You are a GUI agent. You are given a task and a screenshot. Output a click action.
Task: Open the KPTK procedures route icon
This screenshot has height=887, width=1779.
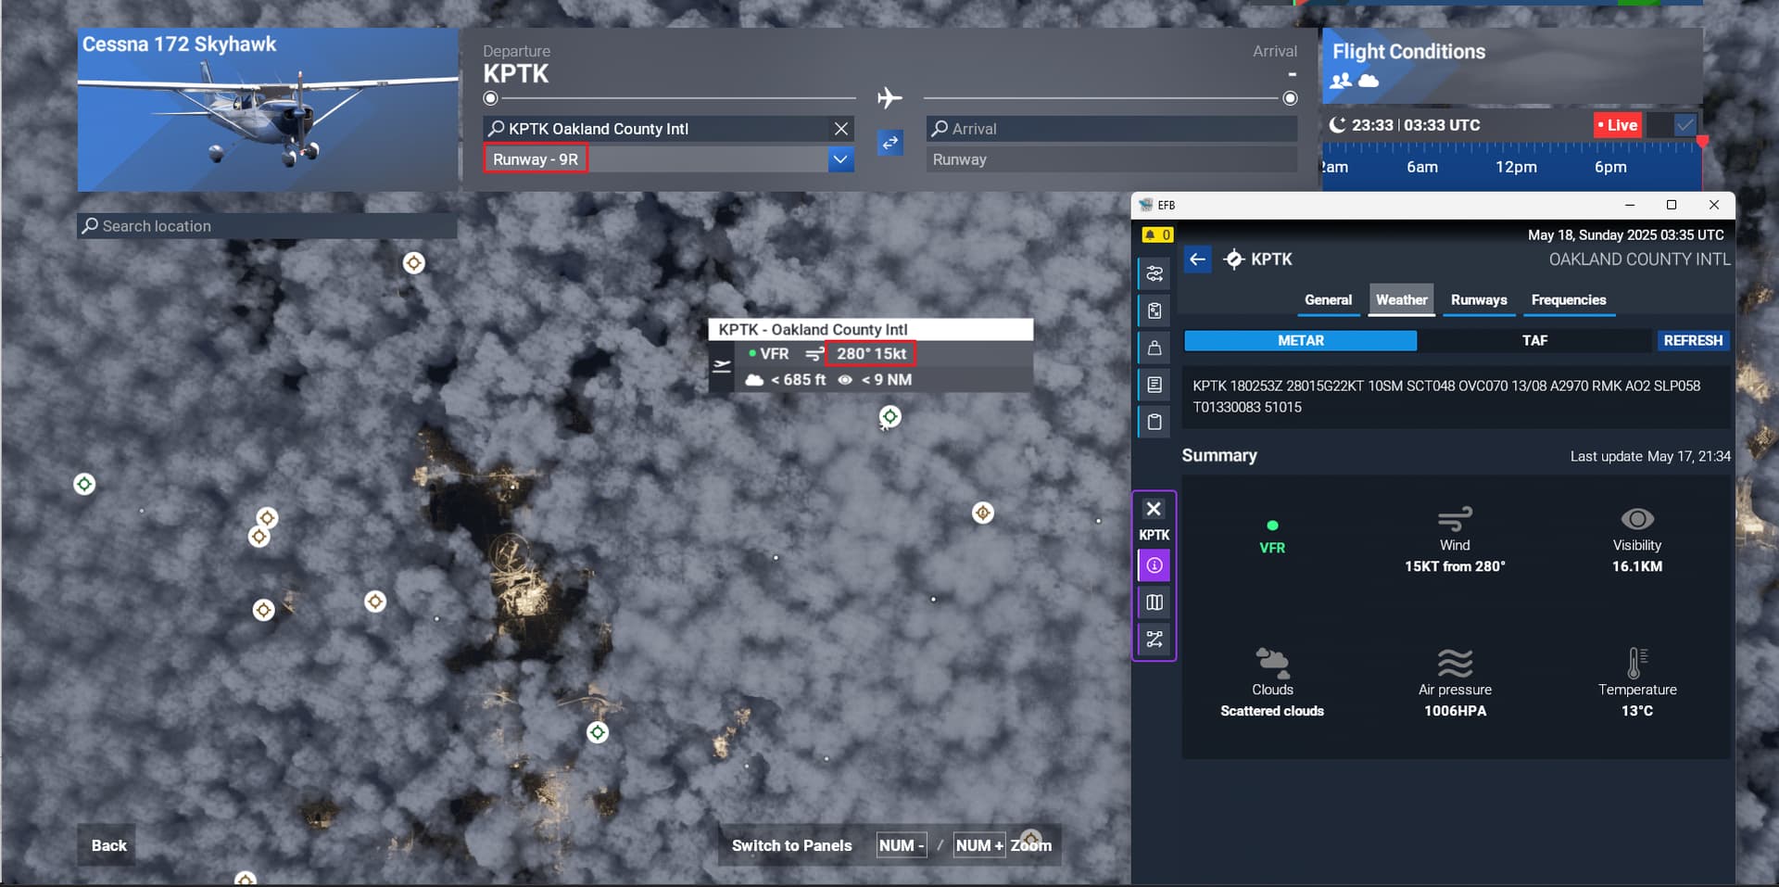[x=1154, y=640]
